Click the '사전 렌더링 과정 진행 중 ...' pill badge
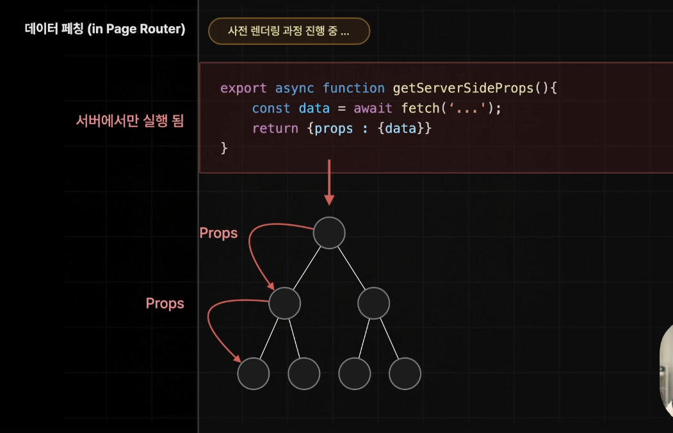The image size is (673, 433). (289, 31)
